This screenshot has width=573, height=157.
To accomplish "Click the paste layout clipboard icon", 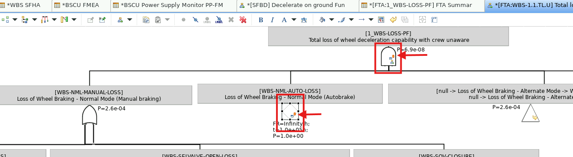I will pyautogui.click(x=158, y=20).
